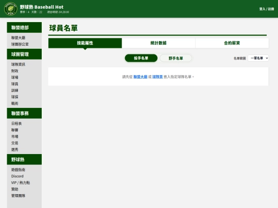The image size is (278, 208).
Task: Follow the 球隊頁 link in the message
Action: coord(158,77)
